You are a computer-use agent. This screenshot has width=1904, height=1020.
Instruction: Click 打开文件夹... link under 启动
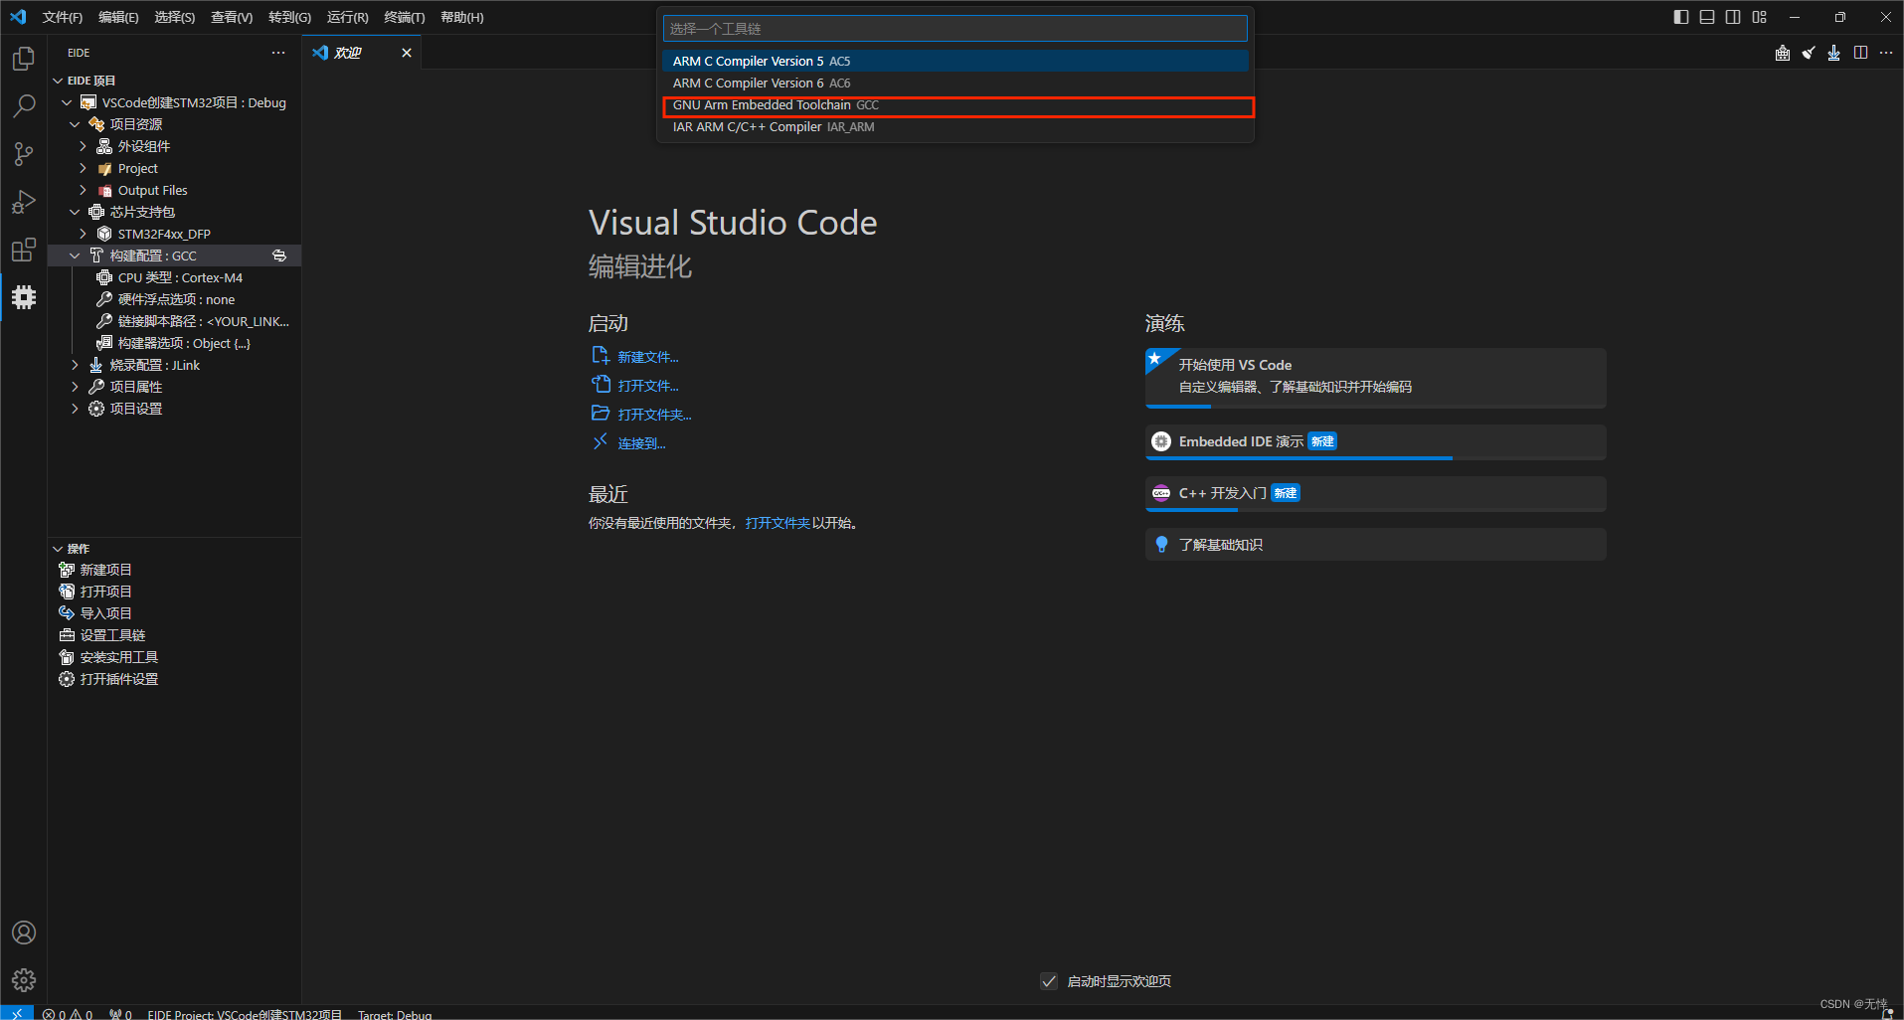coord(654,415)
